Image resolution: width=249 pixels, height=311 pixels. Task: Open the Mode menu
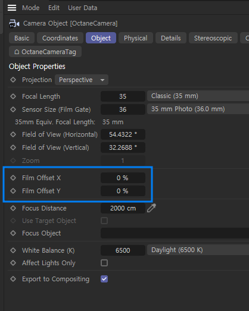point(31,8)
